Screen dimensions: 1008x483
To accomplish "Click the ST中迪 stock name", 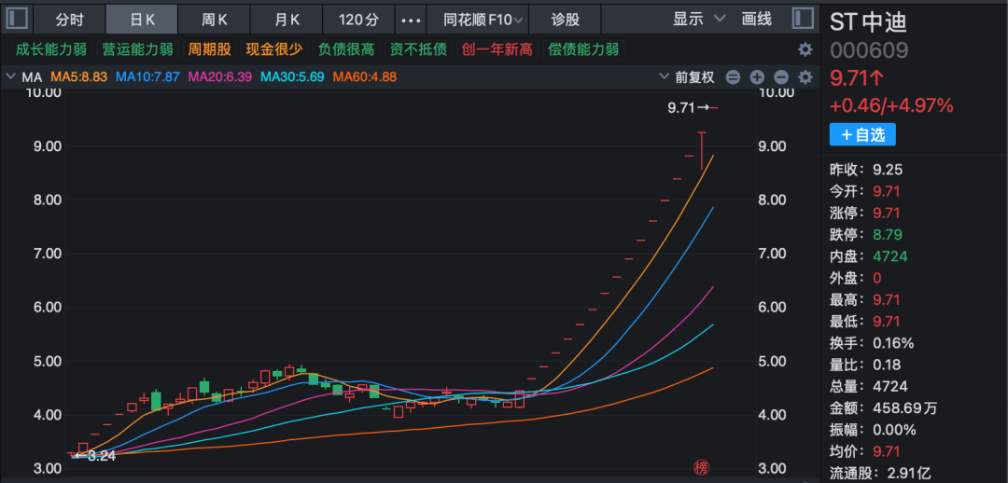I will [868, 21].
